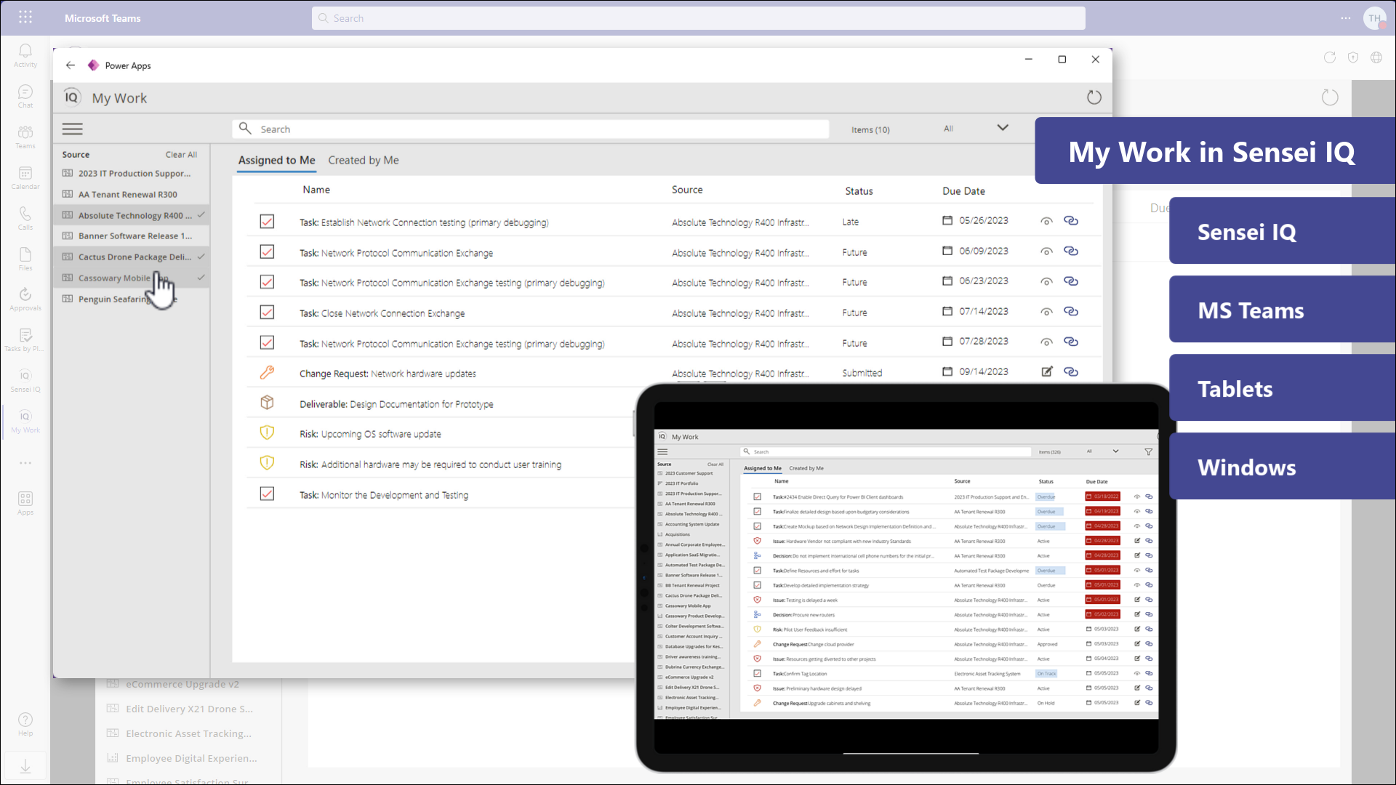Screen dimensions: 1396x785
Task: Click the Teams settings ellipsis in header
Action: (x=1346, y=18)
